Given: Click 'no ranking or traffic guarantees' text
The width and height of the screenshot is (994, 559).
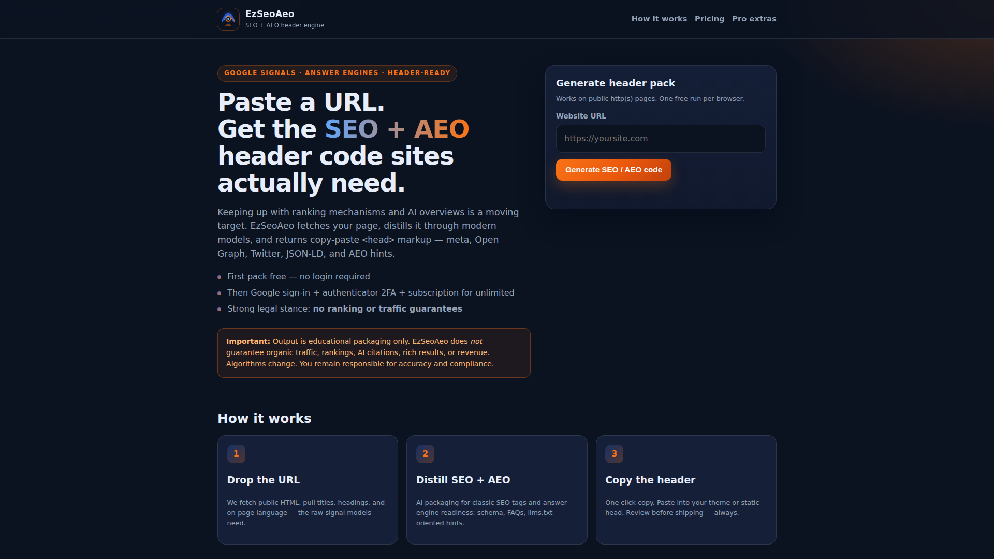Looking at the screenshot, I should click(x=388, y=309).
